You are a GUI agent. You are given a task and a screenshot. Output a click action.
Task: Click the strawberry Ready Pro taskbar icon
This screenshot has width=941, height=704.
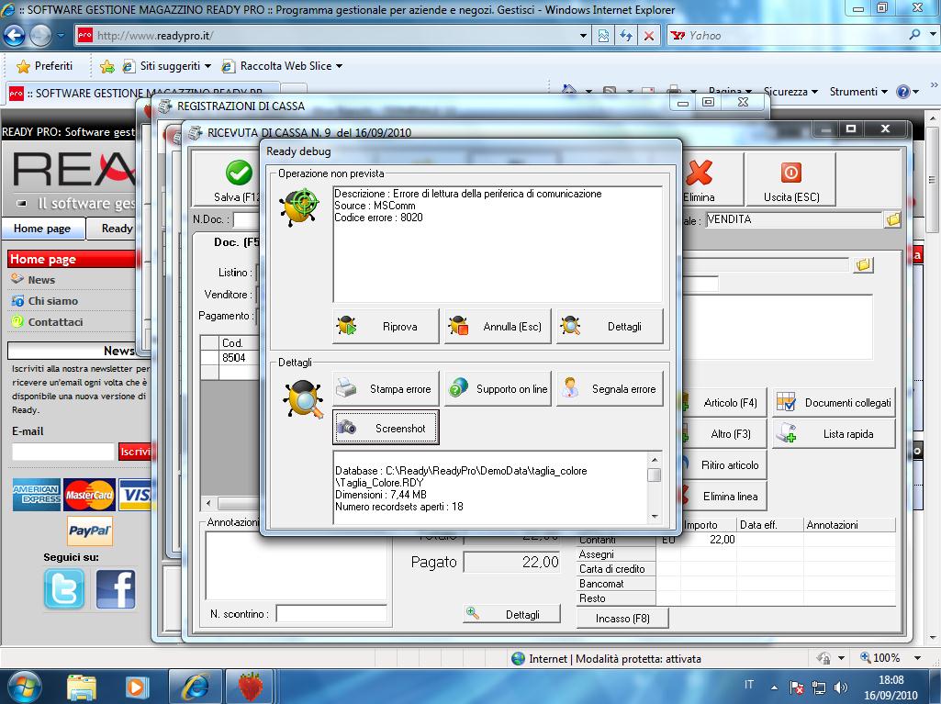251,687
